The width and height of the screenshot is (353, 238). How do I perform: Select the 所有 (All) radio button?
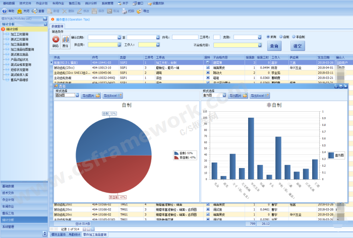click(268, 37)
